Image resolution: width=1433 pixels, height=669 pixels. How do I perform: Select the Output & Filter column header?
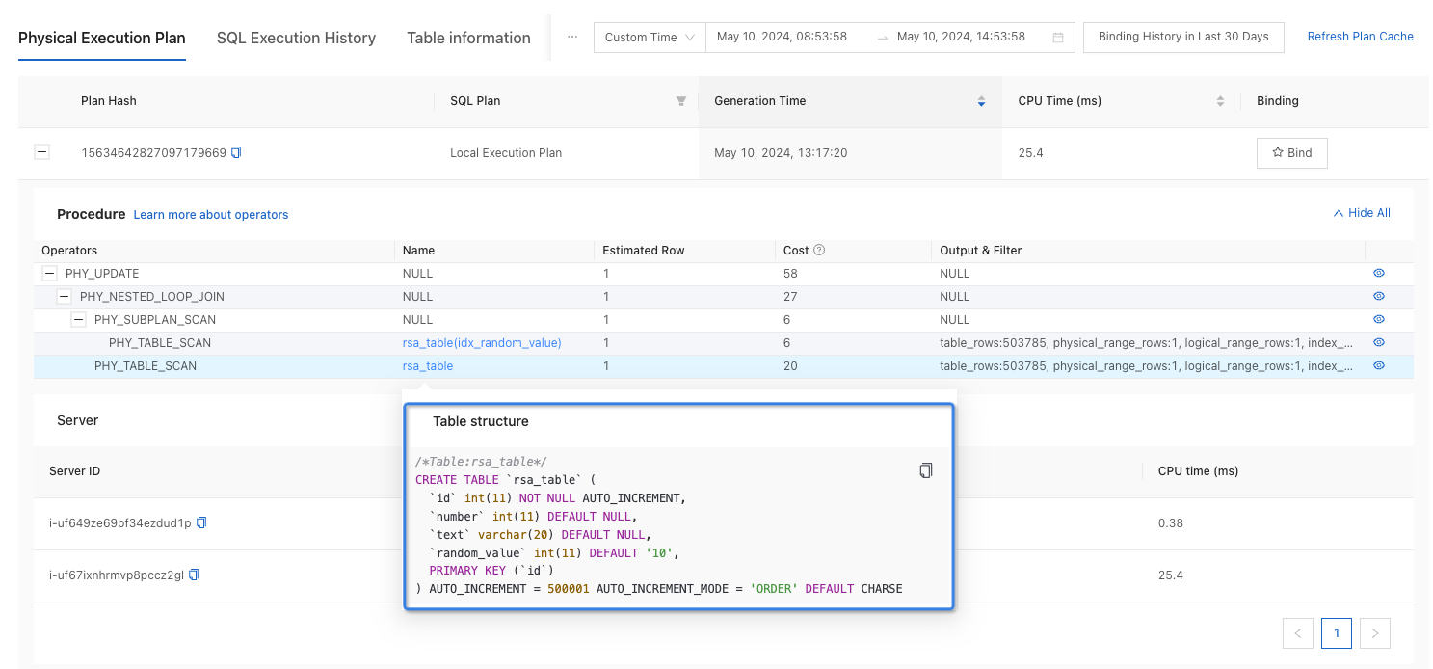(x=980, y=251)
